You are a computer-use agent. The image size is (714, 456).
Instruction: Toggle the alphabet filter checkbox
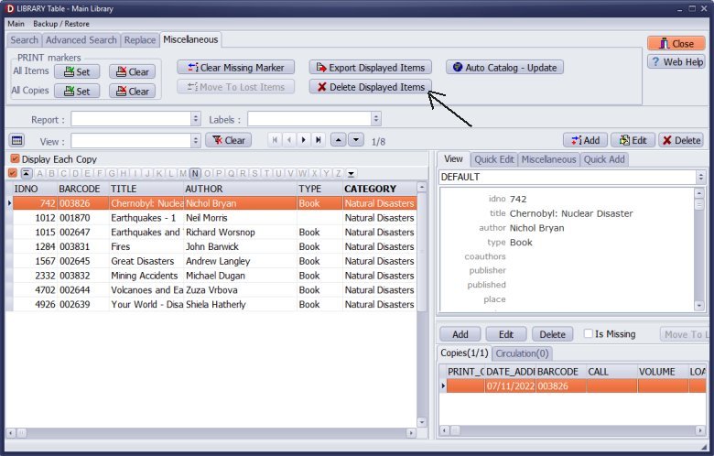(13, 173)
